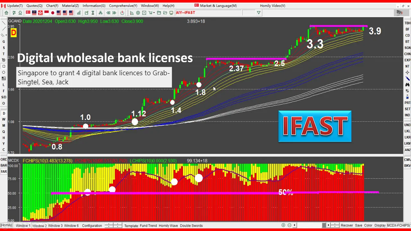The image size is (411, 231).
Task: Open the Information(G) menu
Action: pos(94,6)
